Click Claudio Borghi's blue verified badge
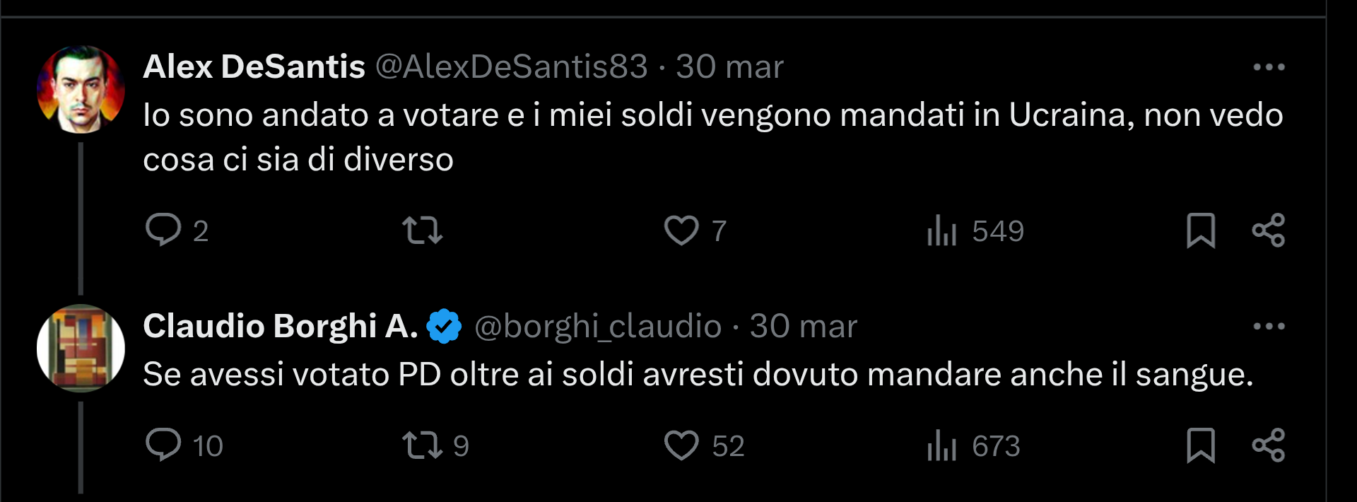 445,327
